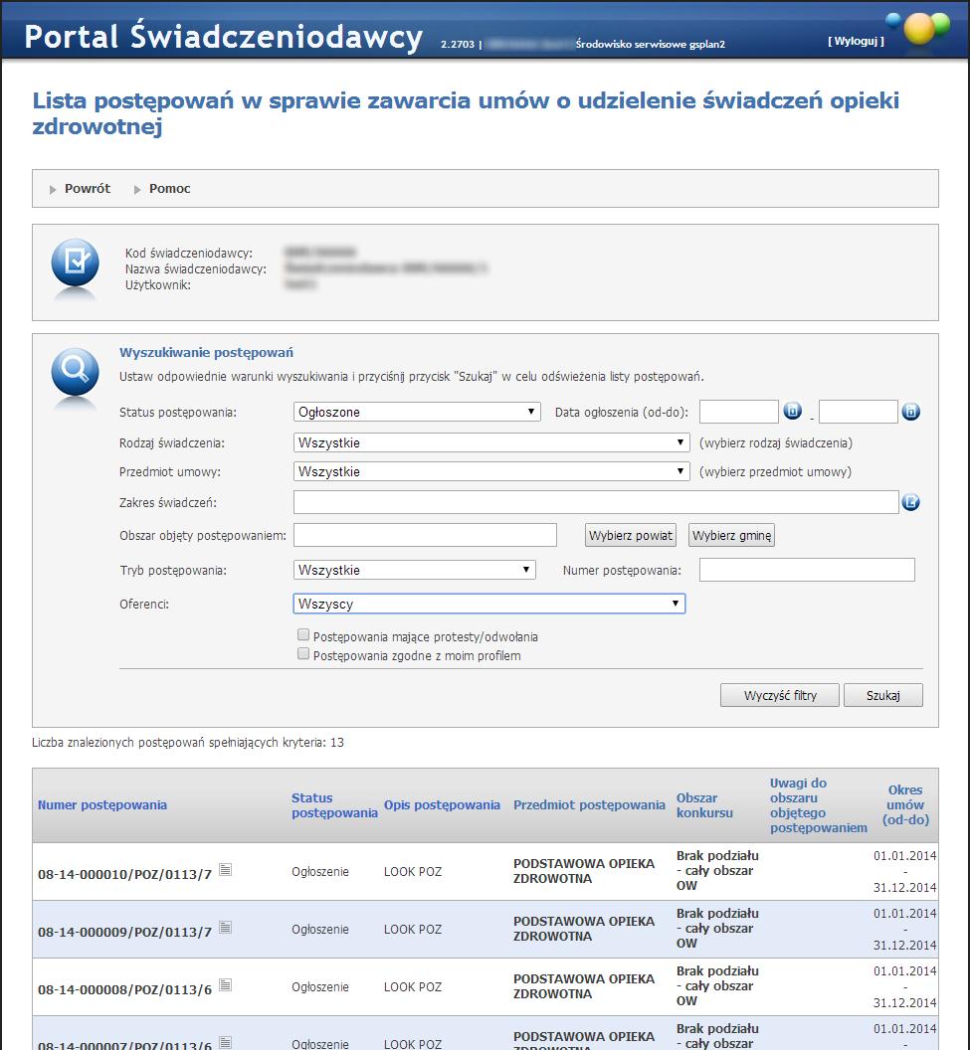The image size is (970, 1050).
Task: Click Wybierz gminę button
Action: click(731, 535)
